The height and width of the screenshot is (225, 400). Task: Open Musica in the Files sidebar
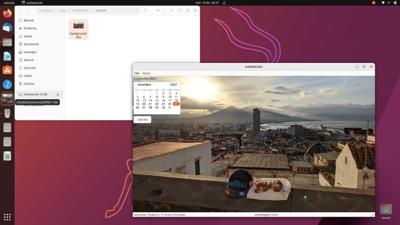coord(40,60)
